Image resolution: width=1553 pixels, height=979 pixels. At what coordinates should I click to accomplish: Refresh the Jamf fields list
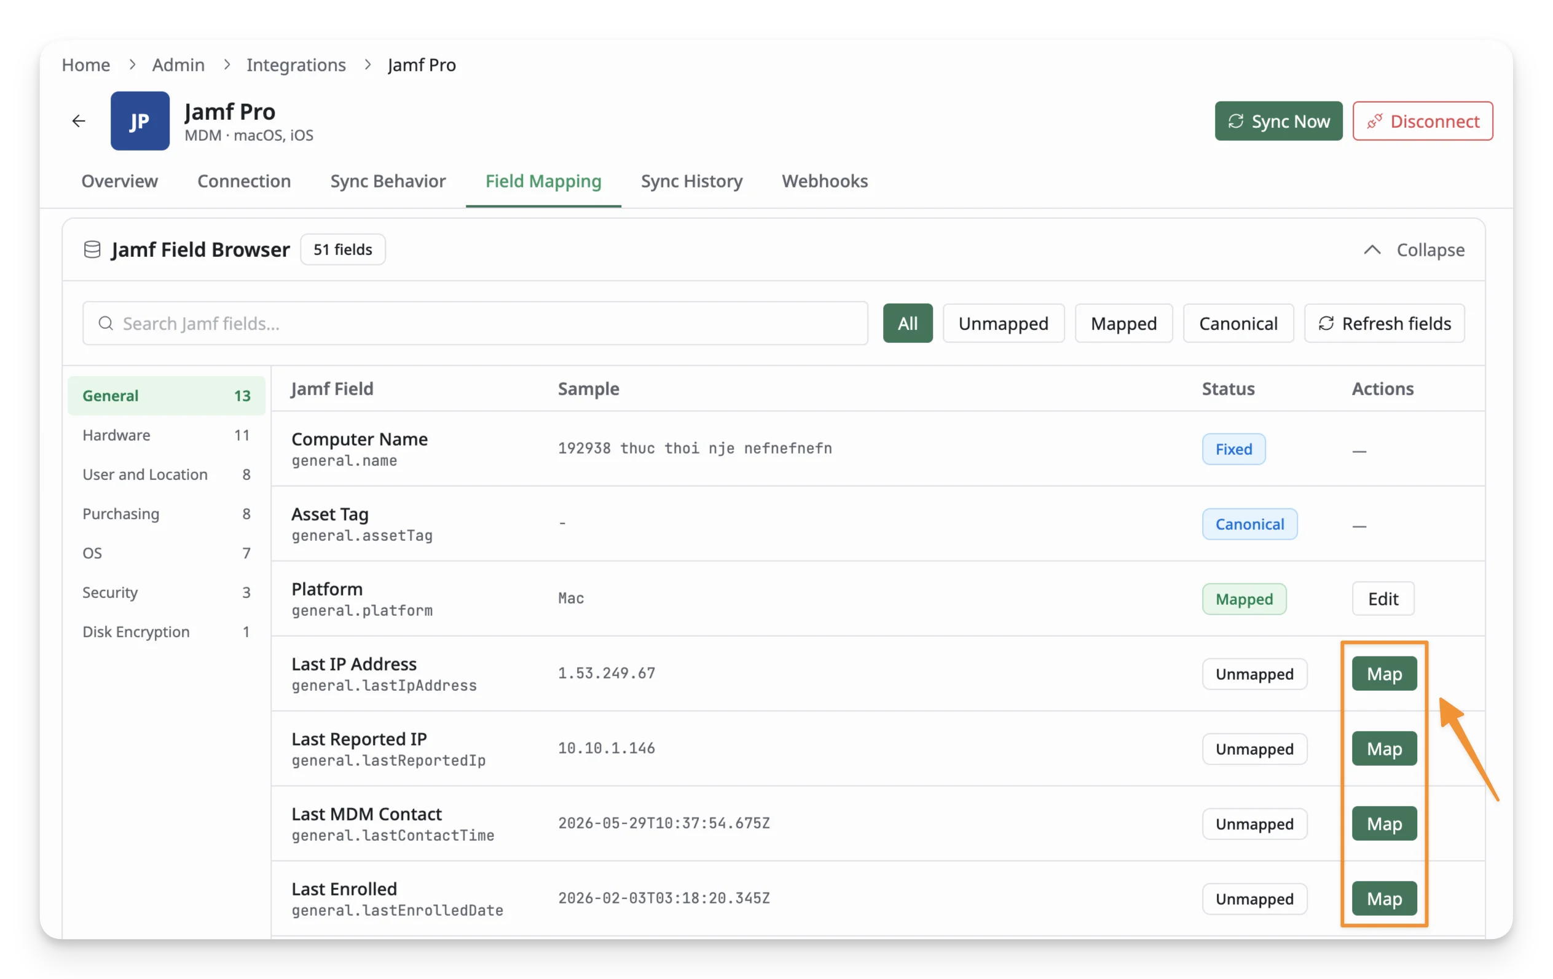pyautogui.click(x=1384, y=323)
